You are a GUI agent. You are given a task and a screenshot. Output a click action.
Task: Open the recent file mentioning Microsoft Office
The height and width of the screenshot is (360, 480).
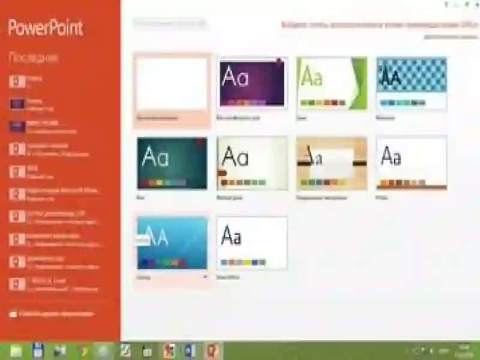pos(55,194)
